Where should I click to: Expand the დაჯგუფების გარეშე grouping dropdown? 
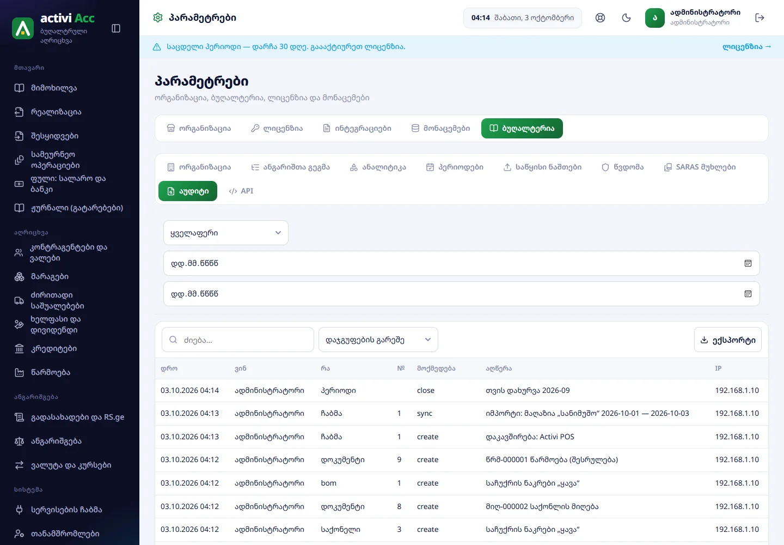(378, 340)
